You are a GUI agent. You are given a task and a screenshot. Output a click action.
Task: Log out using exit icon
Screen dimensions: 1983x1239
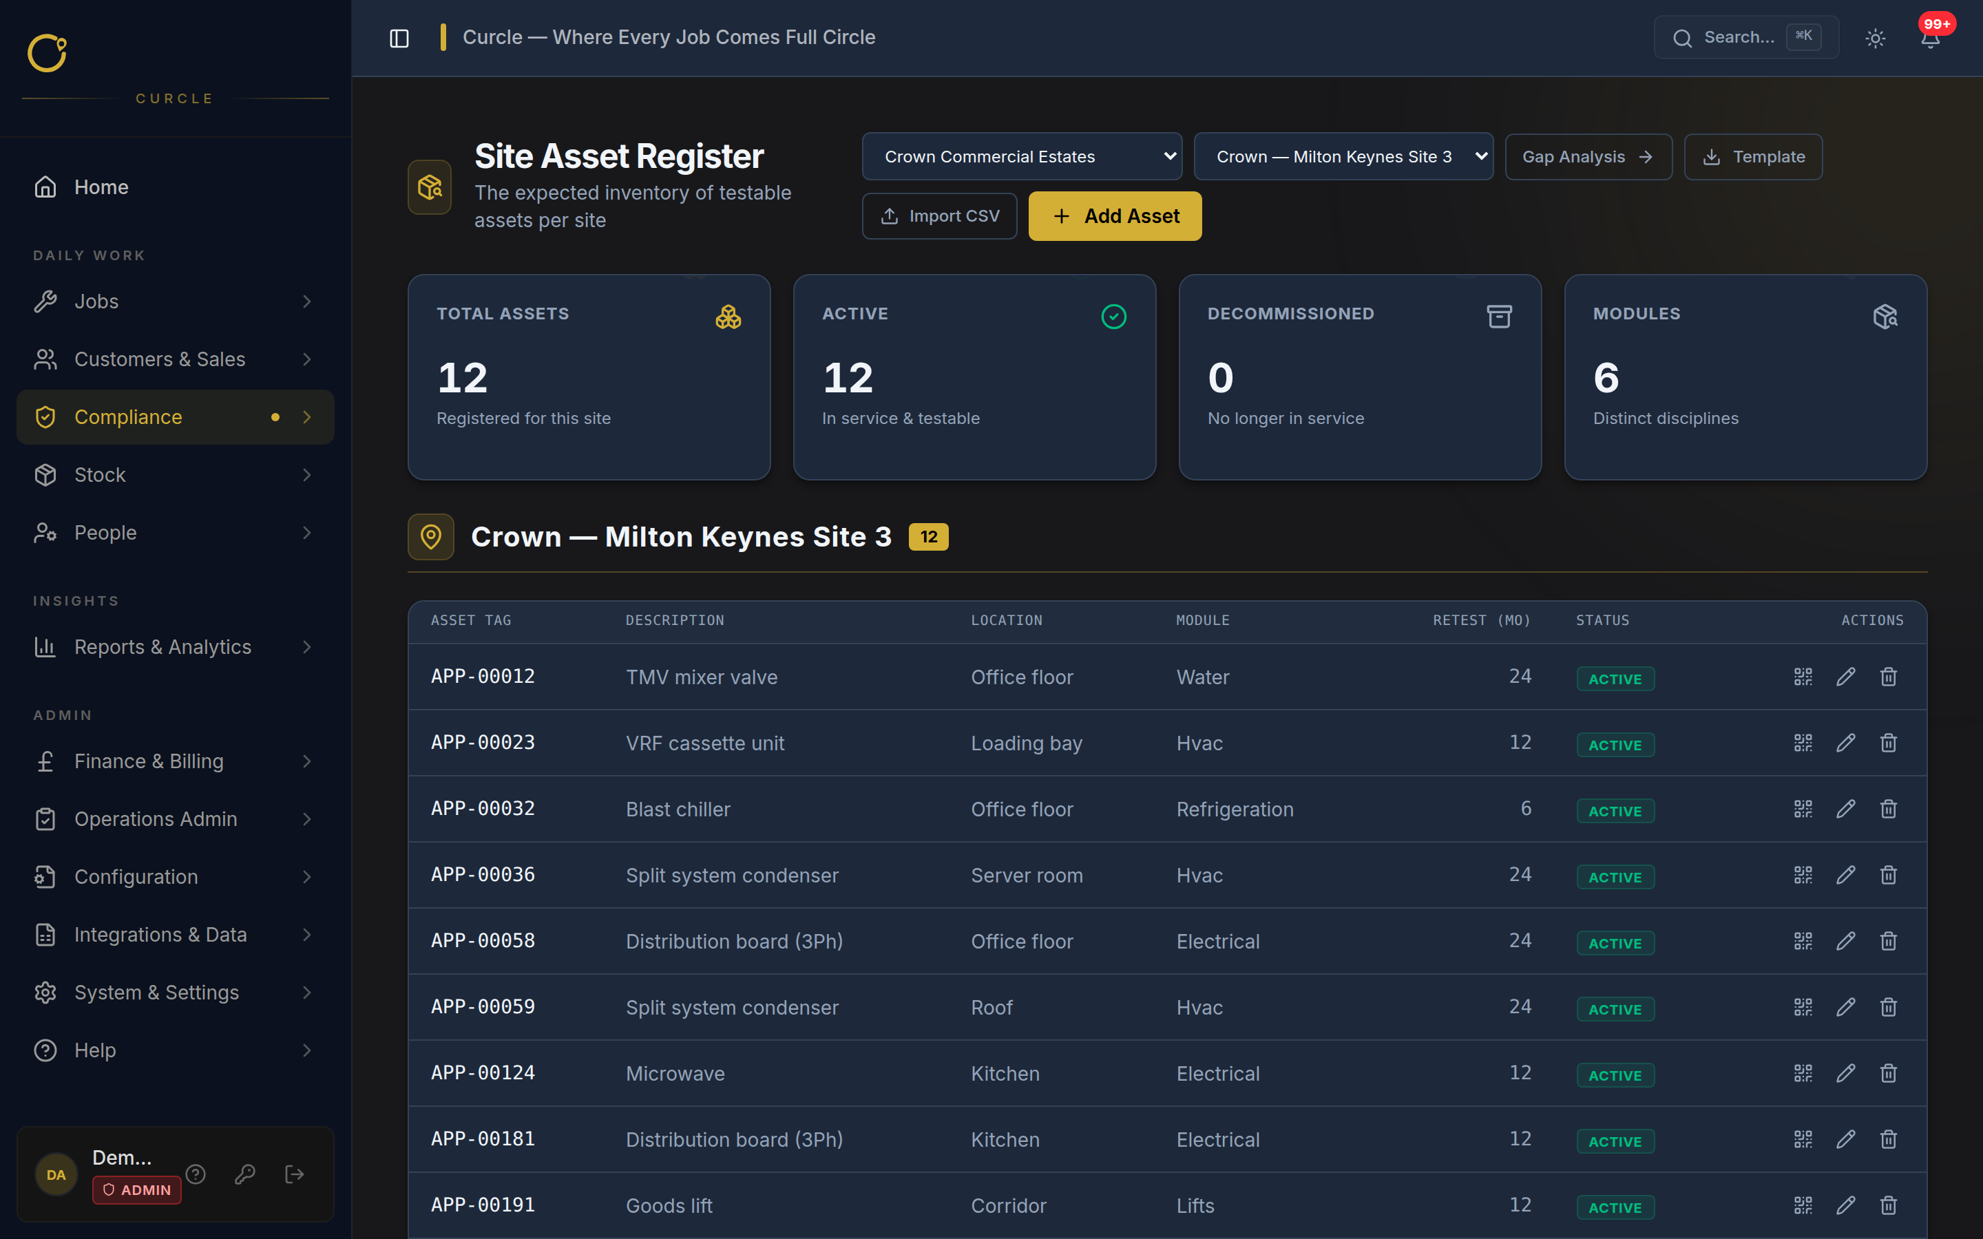294,1174
